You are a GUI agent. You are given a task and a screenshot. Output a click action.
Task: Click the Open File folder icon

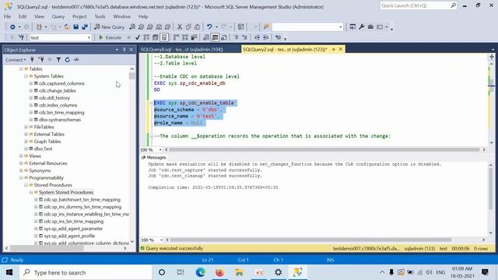click(x=67, y=27)
